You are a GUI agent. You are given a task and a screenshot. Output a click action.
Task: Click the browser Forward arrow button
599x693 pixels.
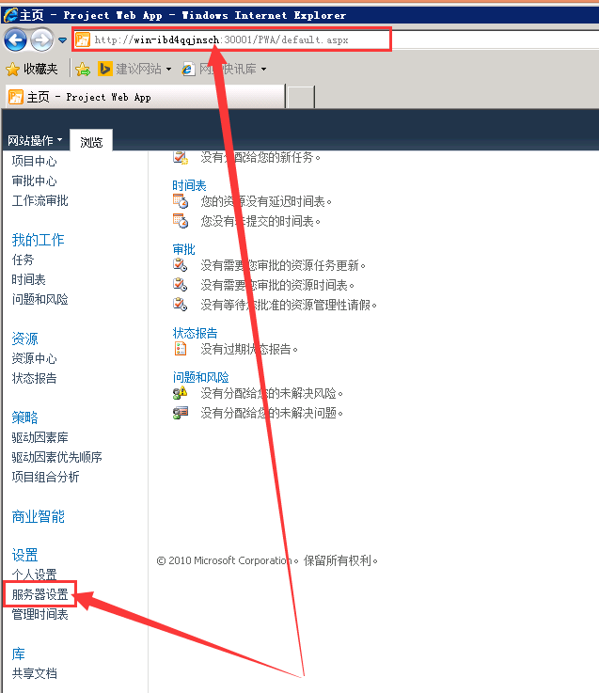pyautogui.click(x=42, y=40)
